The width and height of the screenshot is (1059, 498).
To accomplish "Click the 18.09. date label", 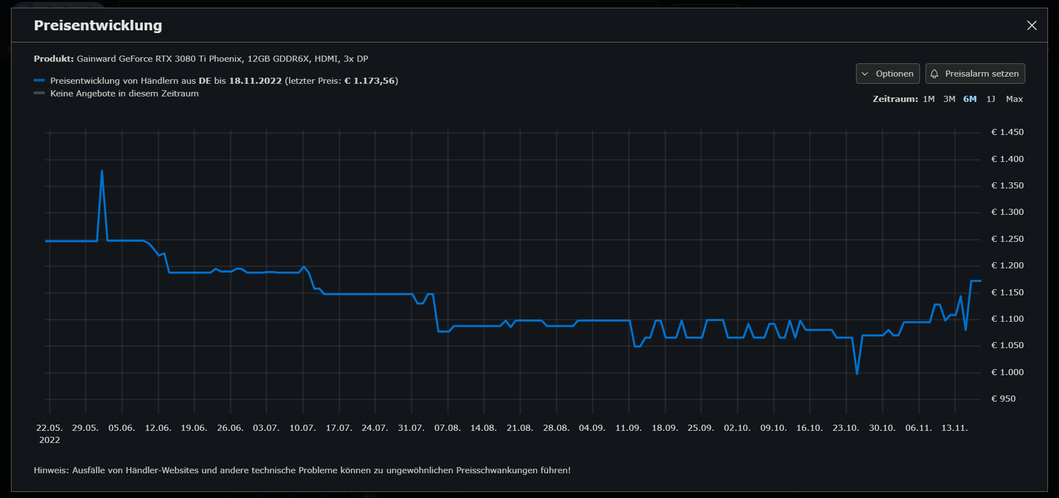I will click(x=665, y=428).
